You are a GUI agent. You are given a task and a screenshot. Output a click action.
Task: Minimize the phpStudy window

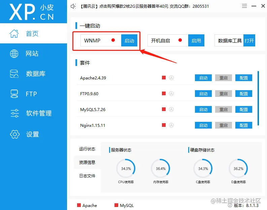(x=254, y=6)
